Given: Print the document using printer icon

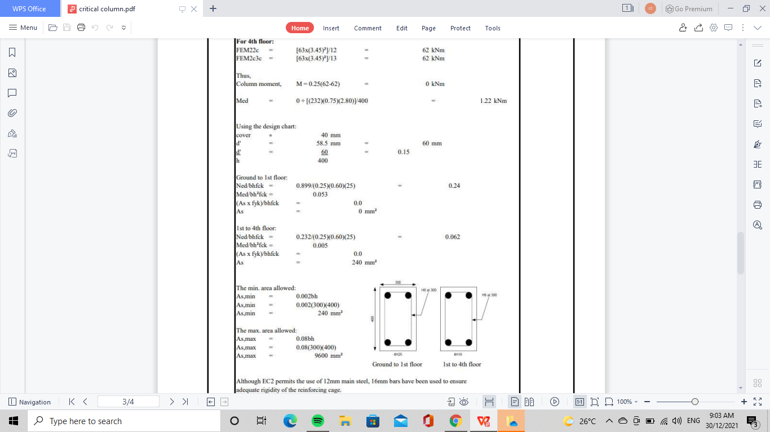Looking at the screenshot, I should [x=81, y=28].
